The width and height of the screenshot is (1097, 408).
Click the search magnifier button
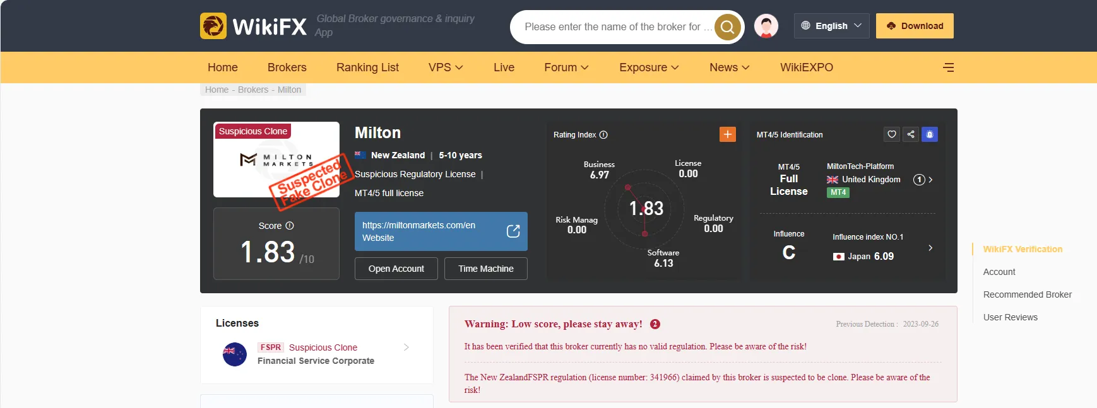pos(727,27)
